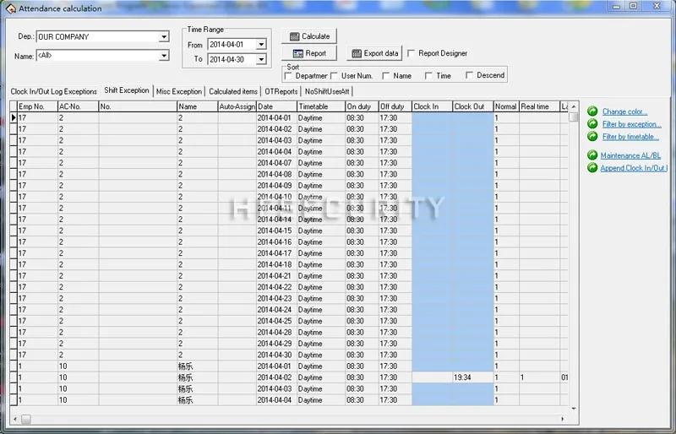
Task: Expand the Name dropdown showing <All>
Action: [x=164, y=56]
